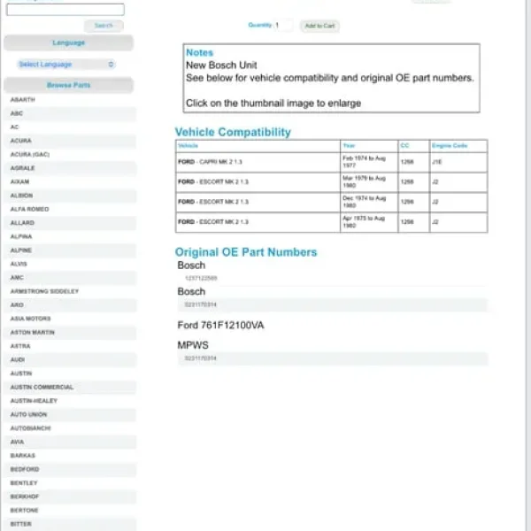Click the J1E engine code cell

[458, 162]
